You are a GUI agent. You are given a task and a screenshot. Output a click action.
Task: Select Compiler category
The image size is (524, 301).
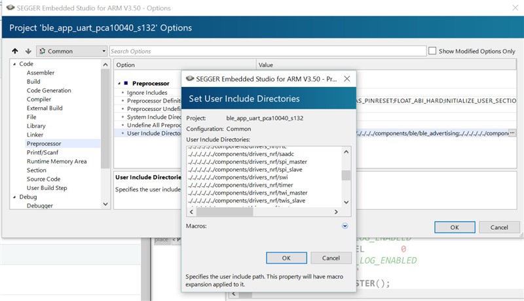(x=39, y=99)
